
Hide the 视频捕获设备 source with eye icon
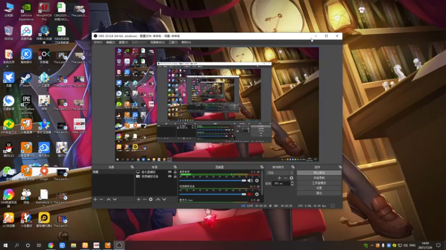(x=170, y=176)
